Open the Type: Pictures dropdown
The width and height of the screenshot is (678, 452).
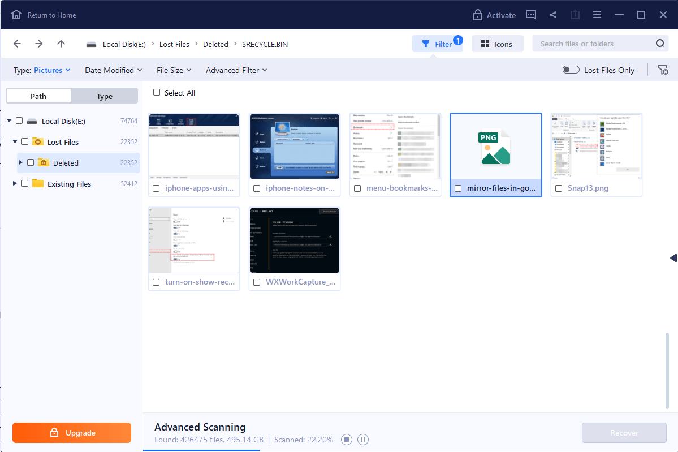(x=42, y=70)
